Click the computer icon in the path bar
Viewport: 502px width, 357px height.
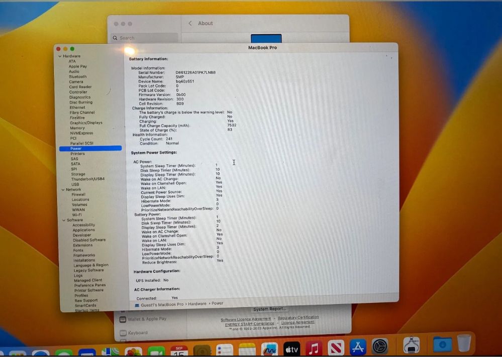137,305
